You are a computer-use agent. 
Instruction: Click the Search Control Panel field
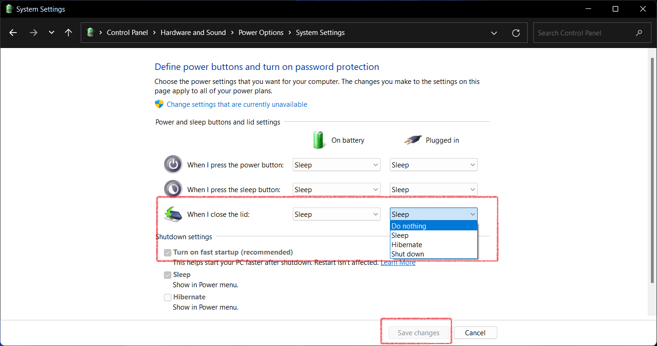pyautogui.click(x=592, y=33)
